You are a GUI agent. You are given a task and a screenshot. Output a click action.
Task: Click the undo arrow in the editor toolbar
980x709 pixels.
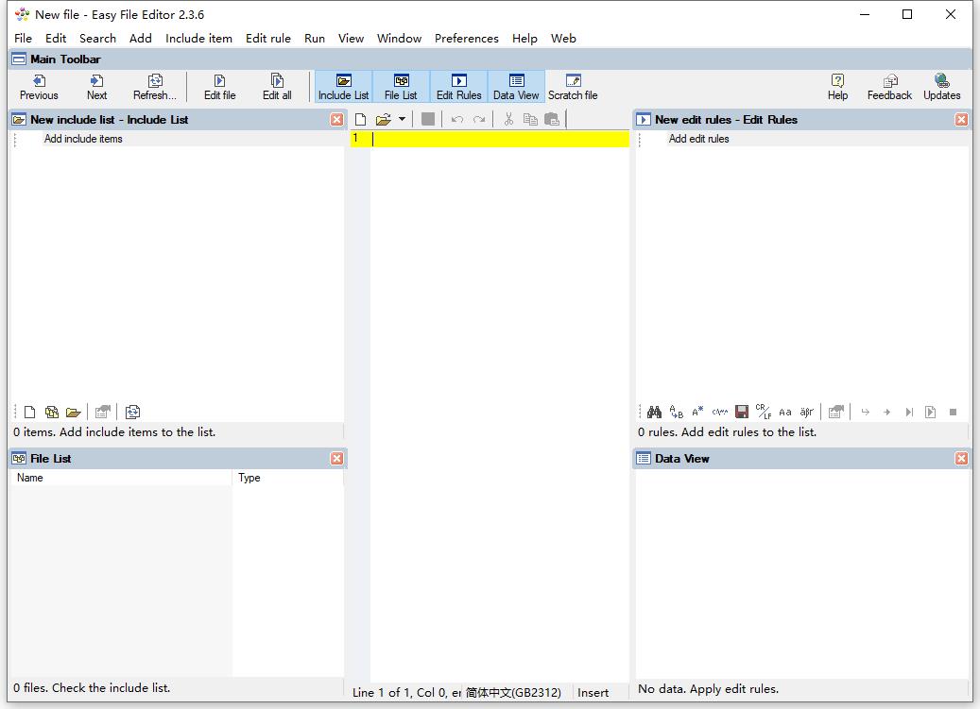point(457,119)
